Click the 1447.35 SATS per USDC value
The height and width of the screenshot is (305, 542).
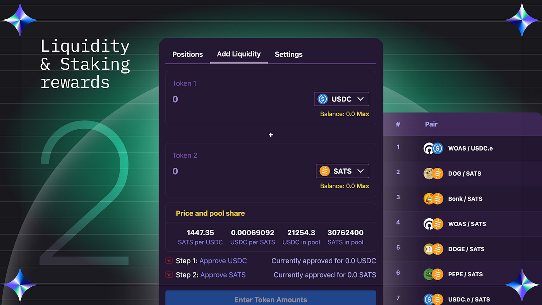(x=200, y=233)
